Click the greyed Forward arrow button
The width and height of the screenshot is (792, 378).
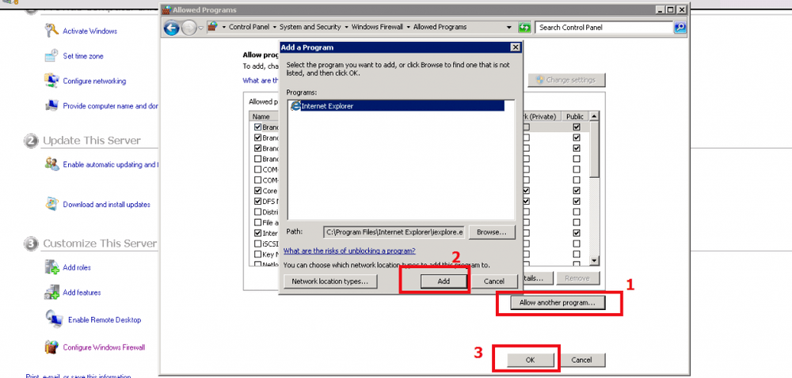pos(188,28)
